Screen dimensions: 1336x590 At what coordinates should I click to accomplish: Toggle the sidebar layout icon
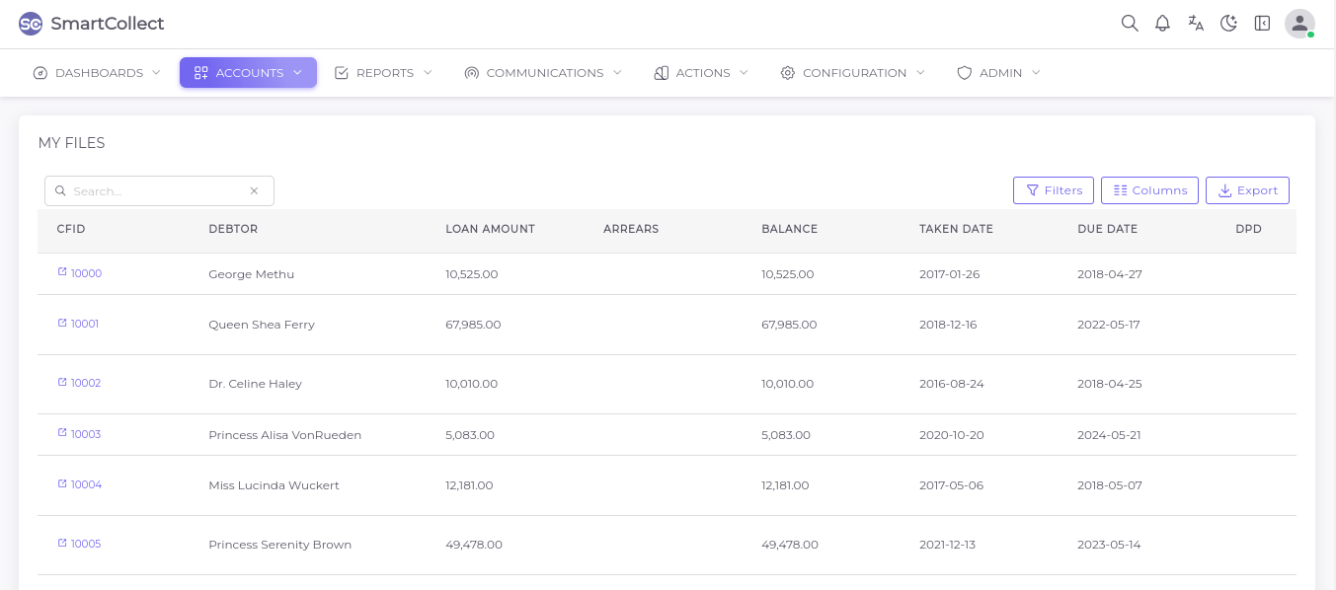pos(1262,24)
